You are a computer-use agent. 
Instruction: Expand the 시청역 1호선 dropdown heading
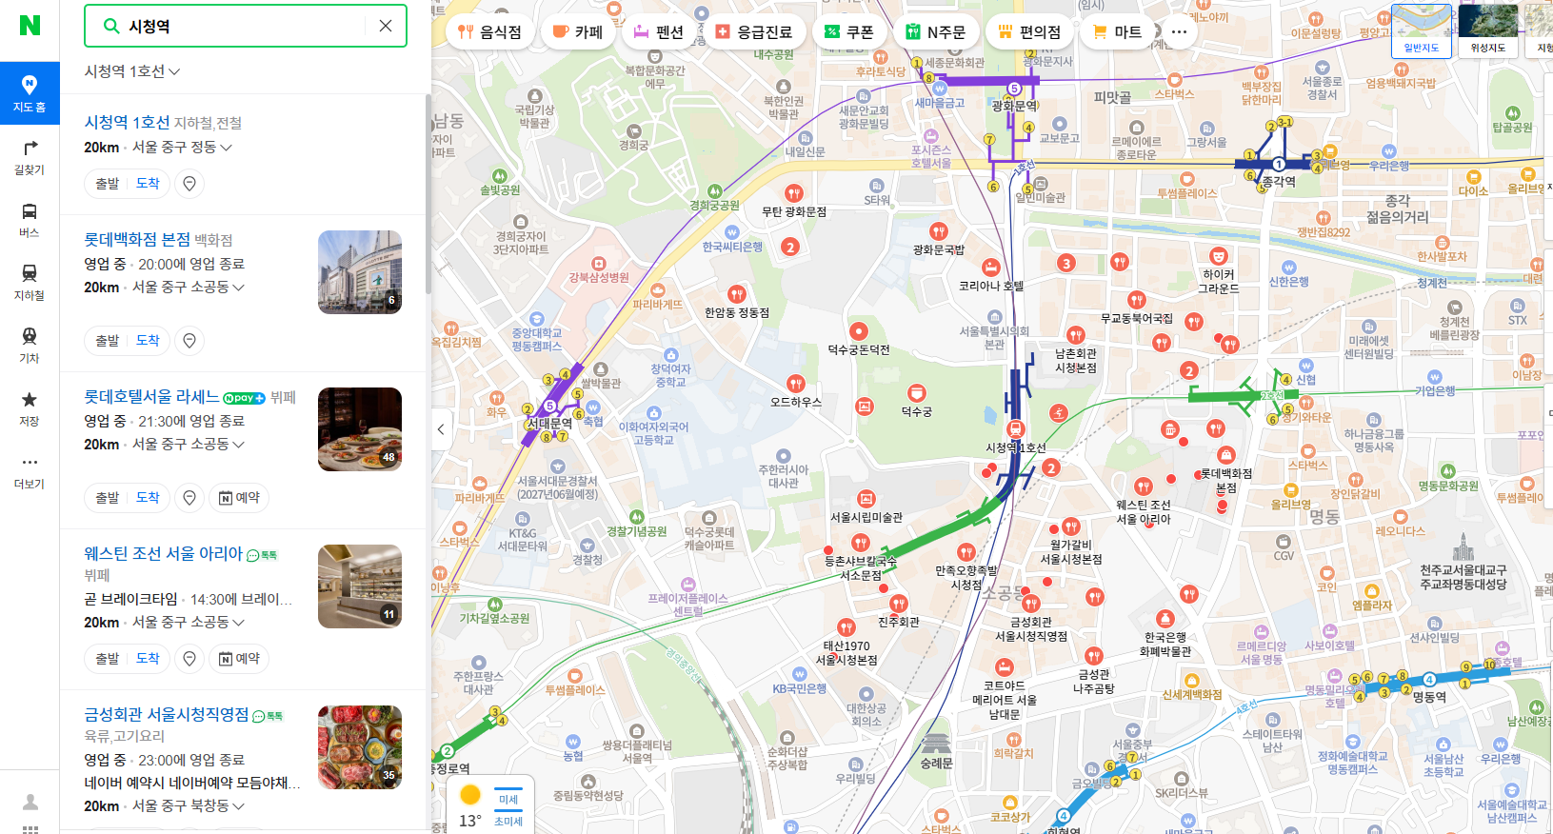click(x=131, y=71)
